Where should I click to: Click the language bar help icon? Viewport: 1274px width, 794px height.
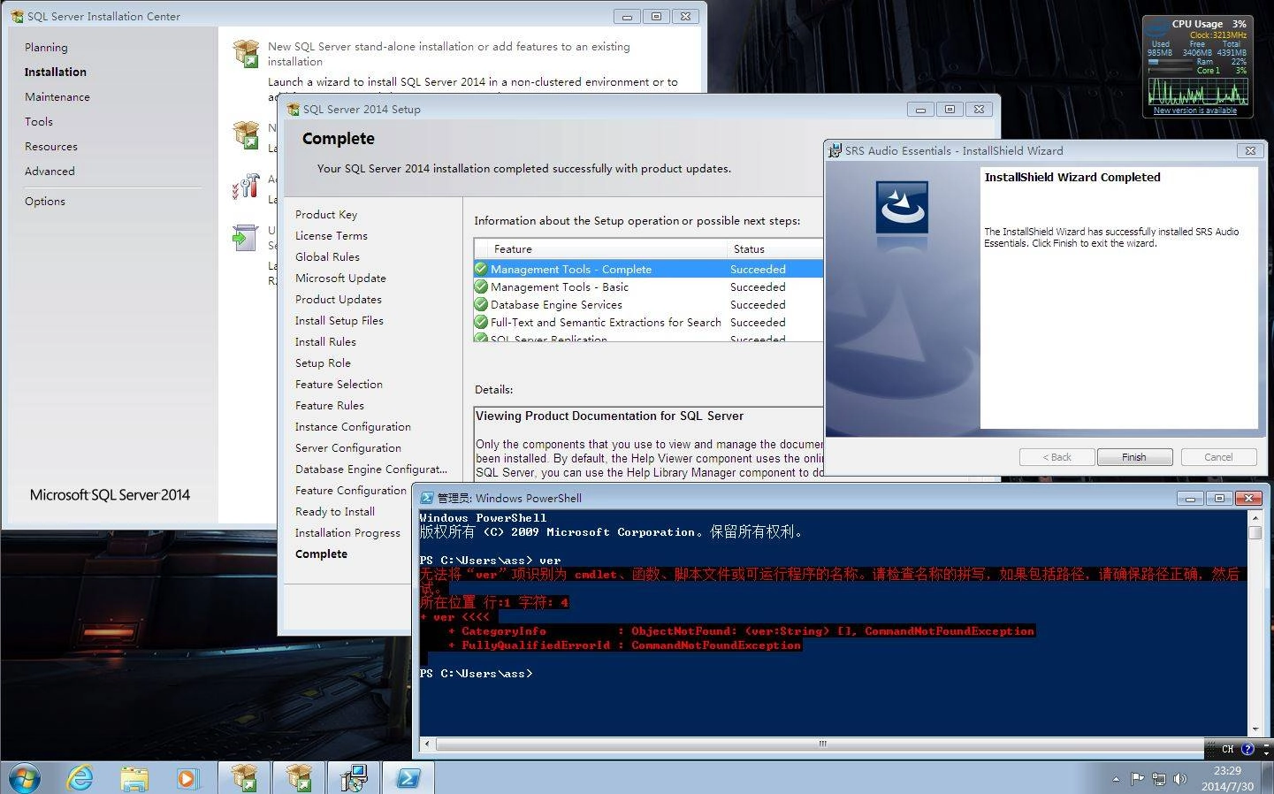1247,749
